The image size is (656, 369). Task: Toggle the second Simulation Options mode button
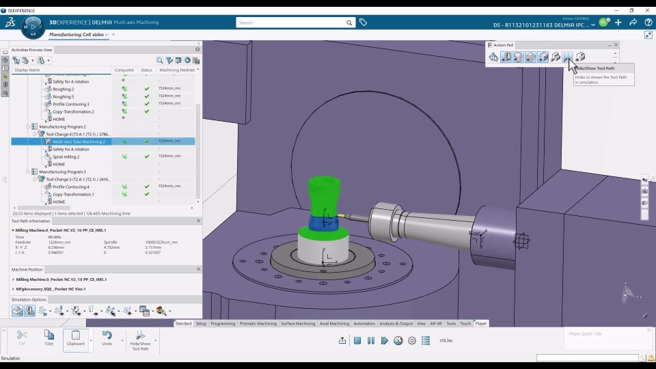[x=29, y=311]
